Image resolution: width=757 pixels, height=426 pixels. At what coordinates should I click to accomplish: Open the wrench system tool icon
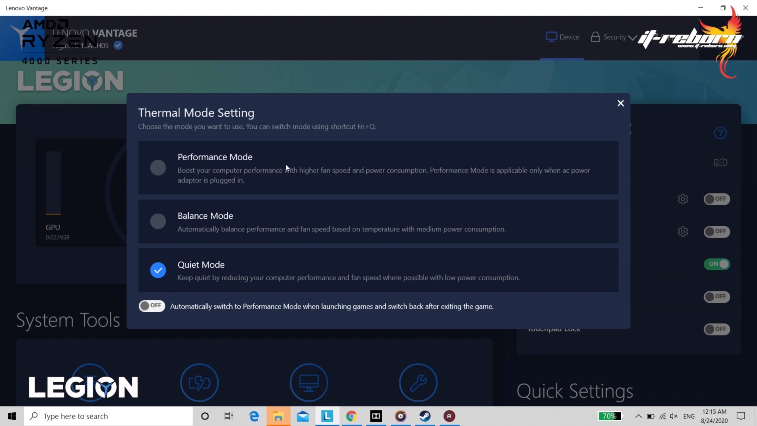coord(418,382)
